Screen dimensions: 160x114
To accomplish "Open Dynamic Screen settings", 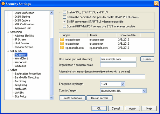I will point(24,47).
